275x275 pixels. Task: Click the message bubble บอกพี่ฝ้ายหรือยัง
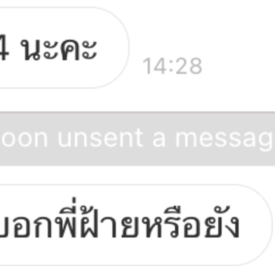pos(136,225)
